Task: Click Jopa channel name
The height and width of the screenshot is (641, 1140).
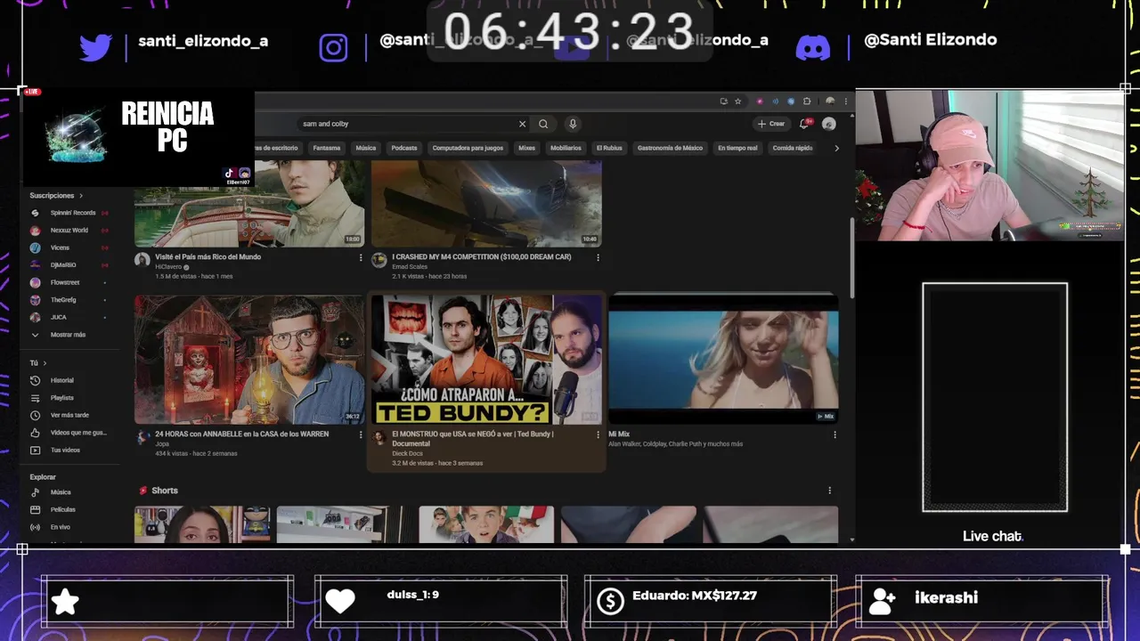Action: click(x=162, y=443)
